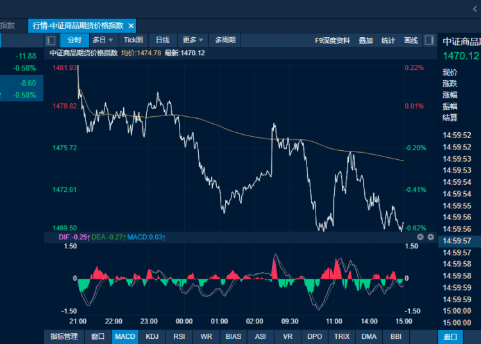
Task: Toggle the right panel layout icon
Action: [x=430, y=40]
